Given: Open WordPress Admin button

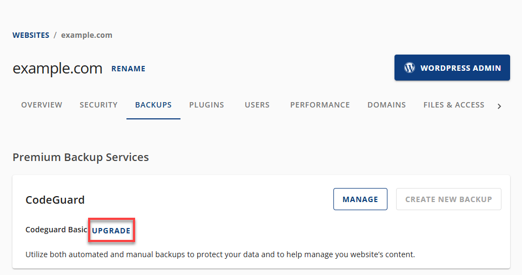Looking at the screenshot, I should 452,68.
